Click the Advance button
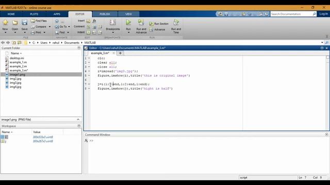Screen dimensions: 330x185 tap(157, 30)
